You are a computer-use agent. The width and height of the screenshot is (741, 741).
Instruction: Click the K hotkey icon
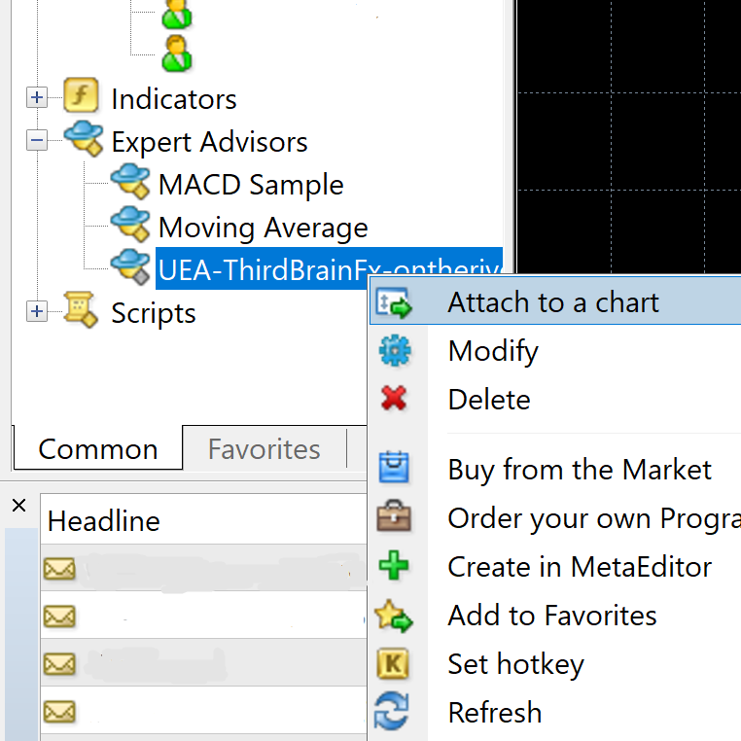393,663
